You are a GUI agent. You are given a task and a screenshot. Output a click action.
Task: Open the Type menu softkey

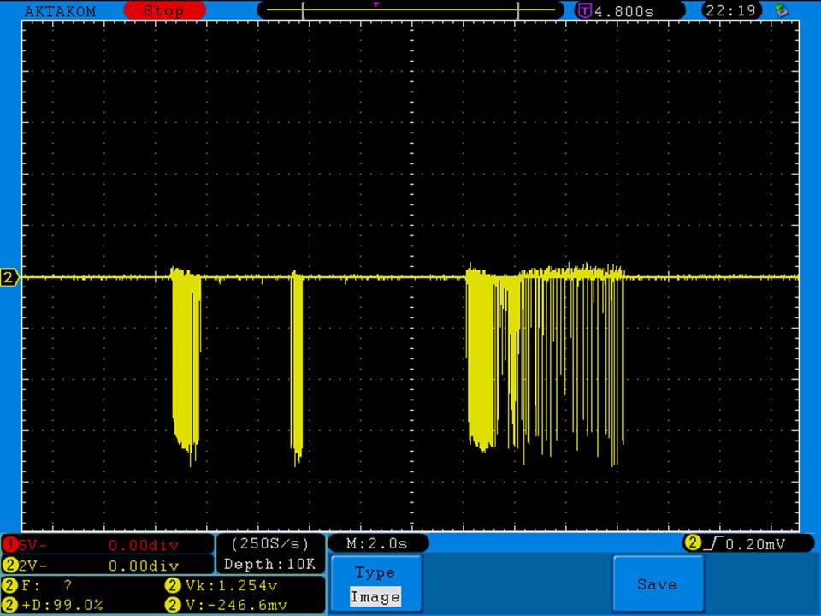pos(375,572)
